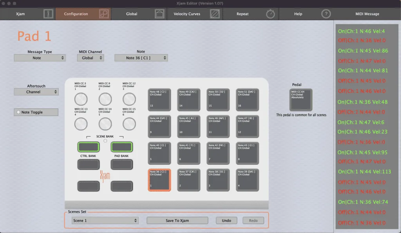
Task: Select pad 16 Note 51 D#2
Action: [247, 100]
